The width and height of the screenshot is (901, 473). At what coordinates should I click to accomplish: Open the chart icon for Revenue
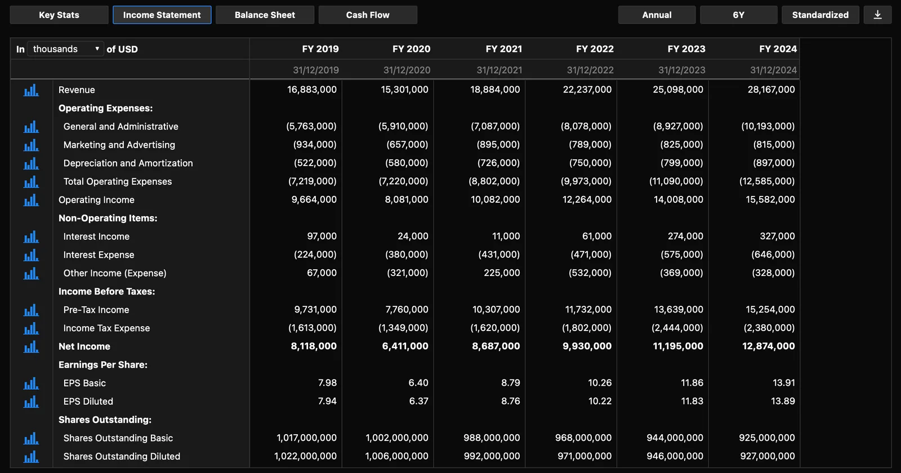coord(31,90)
